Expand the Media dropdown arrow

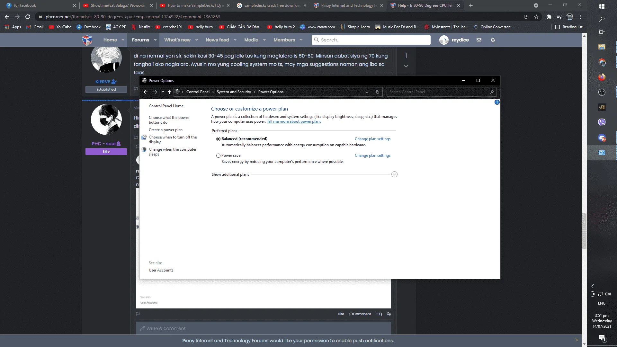264,40
